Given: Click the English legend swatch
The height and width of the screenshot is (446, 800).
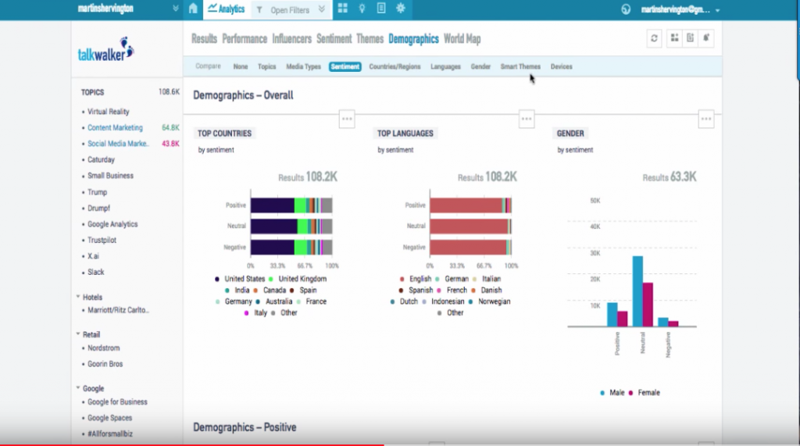Looking at the screenshot, I should coord(402,279).
